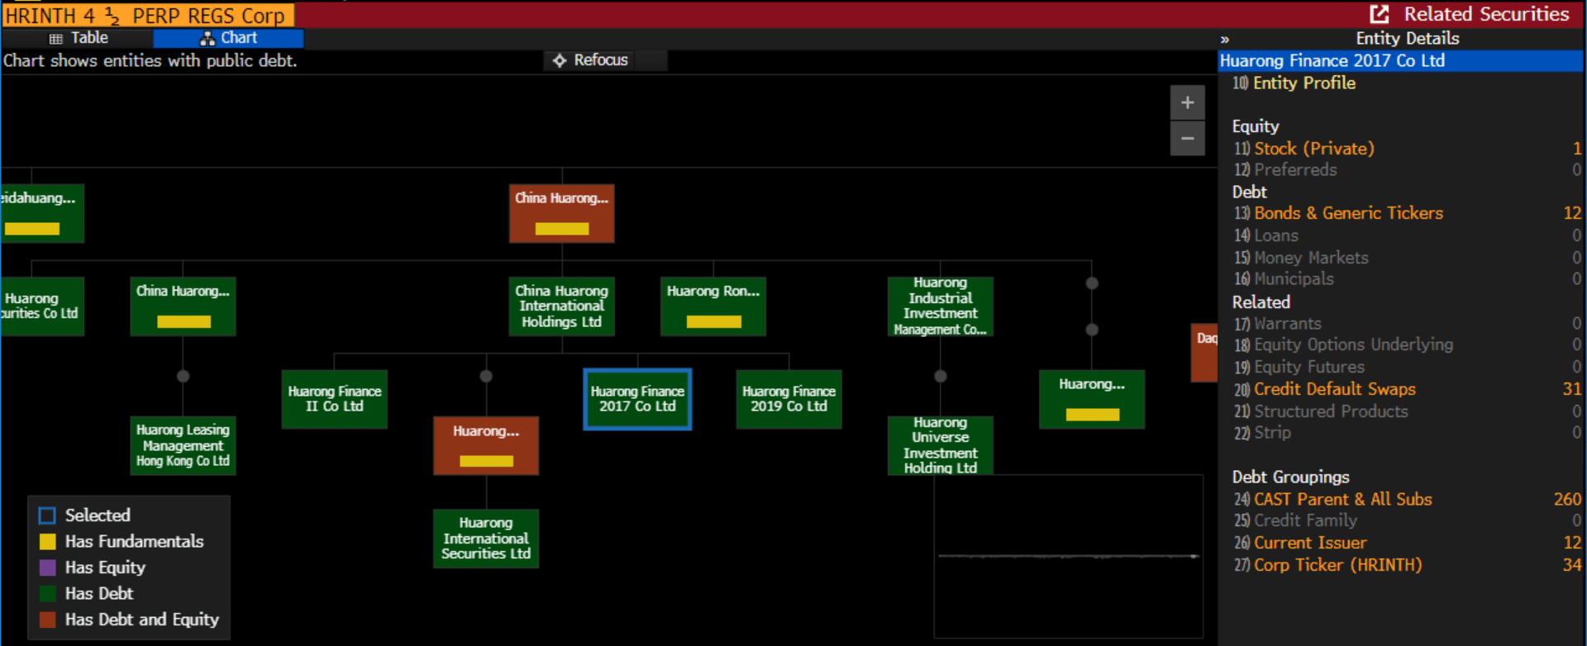Open Current Issuer debt grouping
Viewport: 1587px width, 646px height.
[1309, 543]
